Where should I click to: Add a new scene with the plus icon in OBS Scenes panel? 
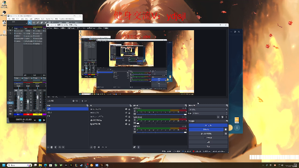point(48,147)
